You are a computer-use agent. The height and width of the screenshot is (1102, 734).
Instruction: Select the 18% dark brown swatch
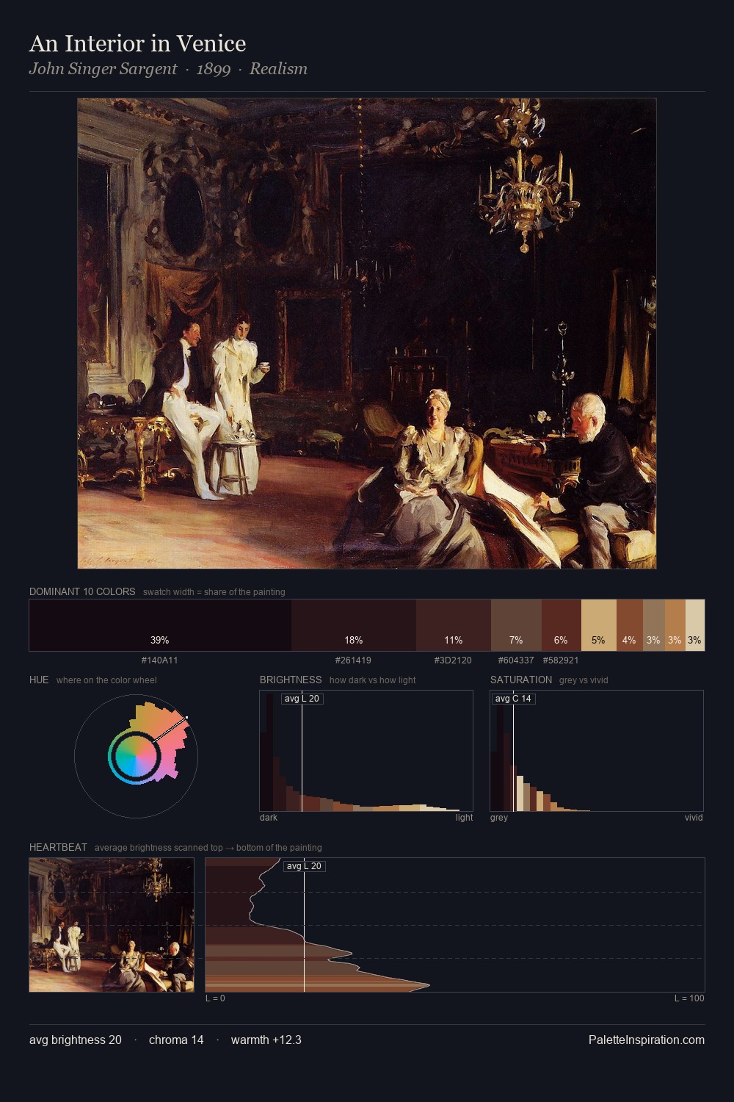pyautogui.click(x=354, y=625)
